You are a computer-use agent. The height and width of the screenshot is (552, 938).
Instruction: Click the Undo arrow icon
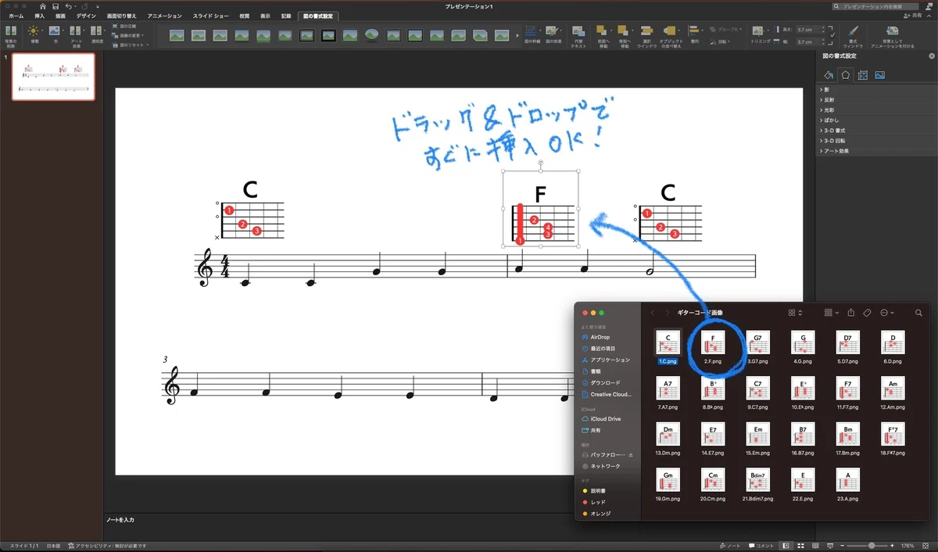pos(69,5)
